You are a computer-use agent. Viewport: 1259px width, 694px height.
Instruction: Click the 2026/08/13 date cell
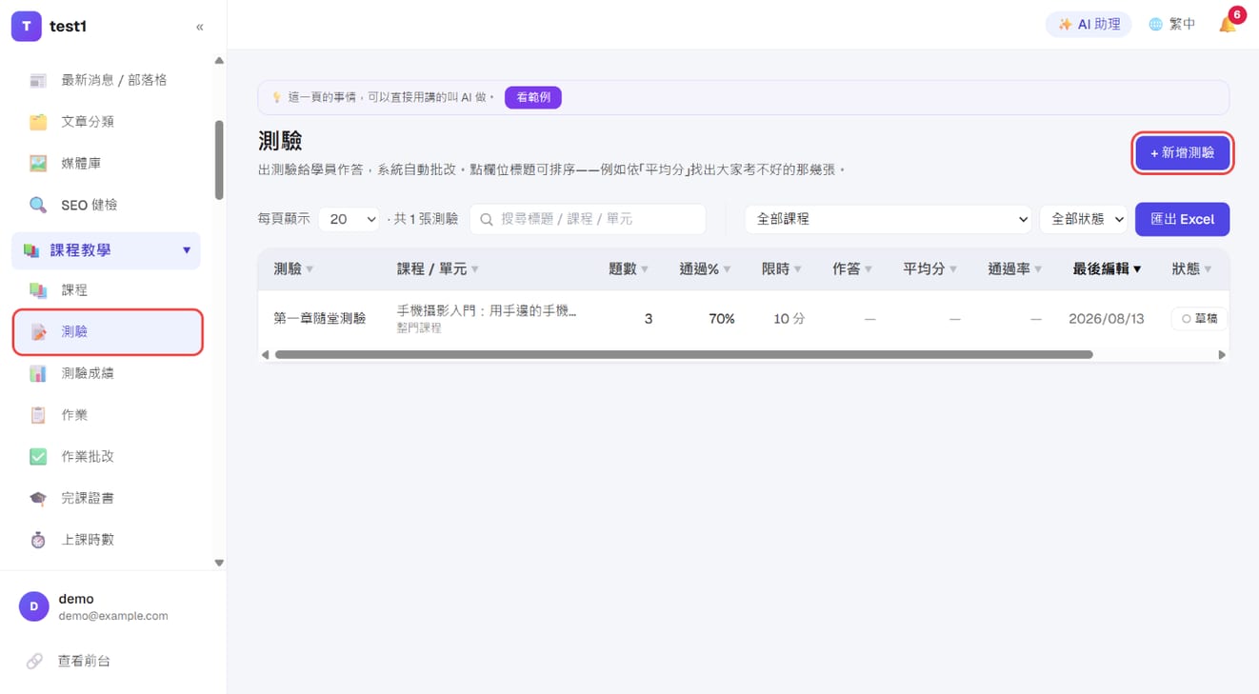(x=1106, y=319)
